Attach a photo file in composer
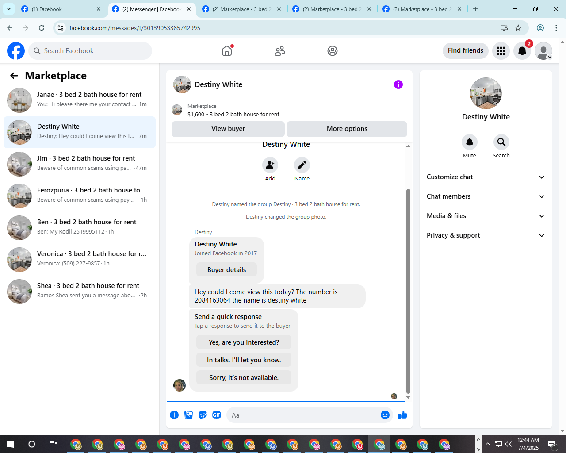Screen dimensions: 566x453 (188, 415)
